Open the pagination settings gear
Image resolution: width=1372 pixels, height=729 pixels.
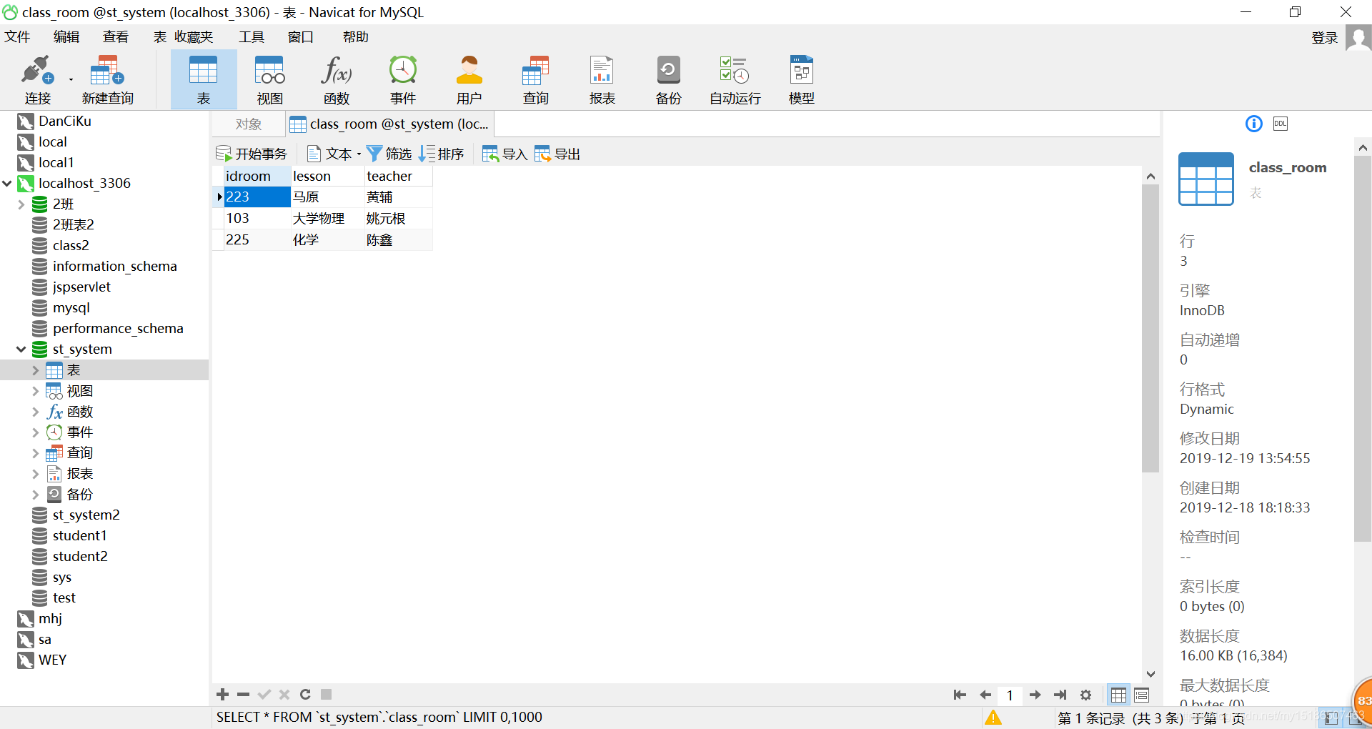pyautogui.click(x=1086, y=695)
